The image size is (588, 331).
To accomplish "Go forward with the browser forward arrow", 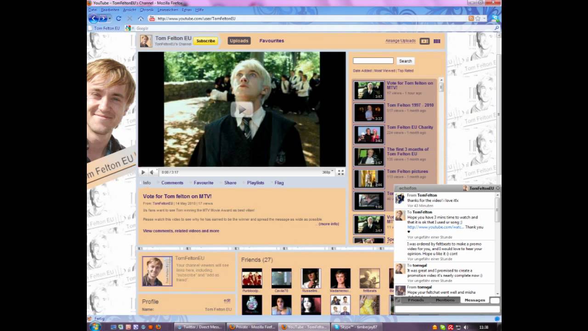I will point(103,18).
